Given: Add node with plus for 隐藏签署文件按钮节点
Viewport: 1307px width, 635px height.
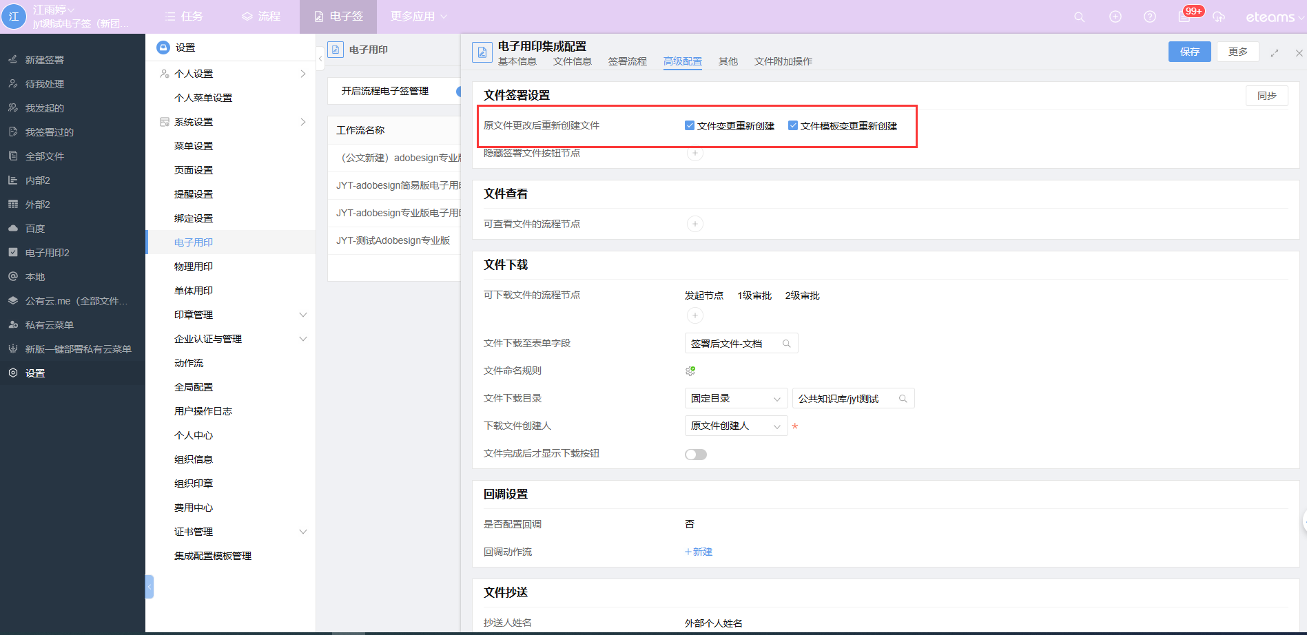Looking at the screenshot, I should [695, 154].
